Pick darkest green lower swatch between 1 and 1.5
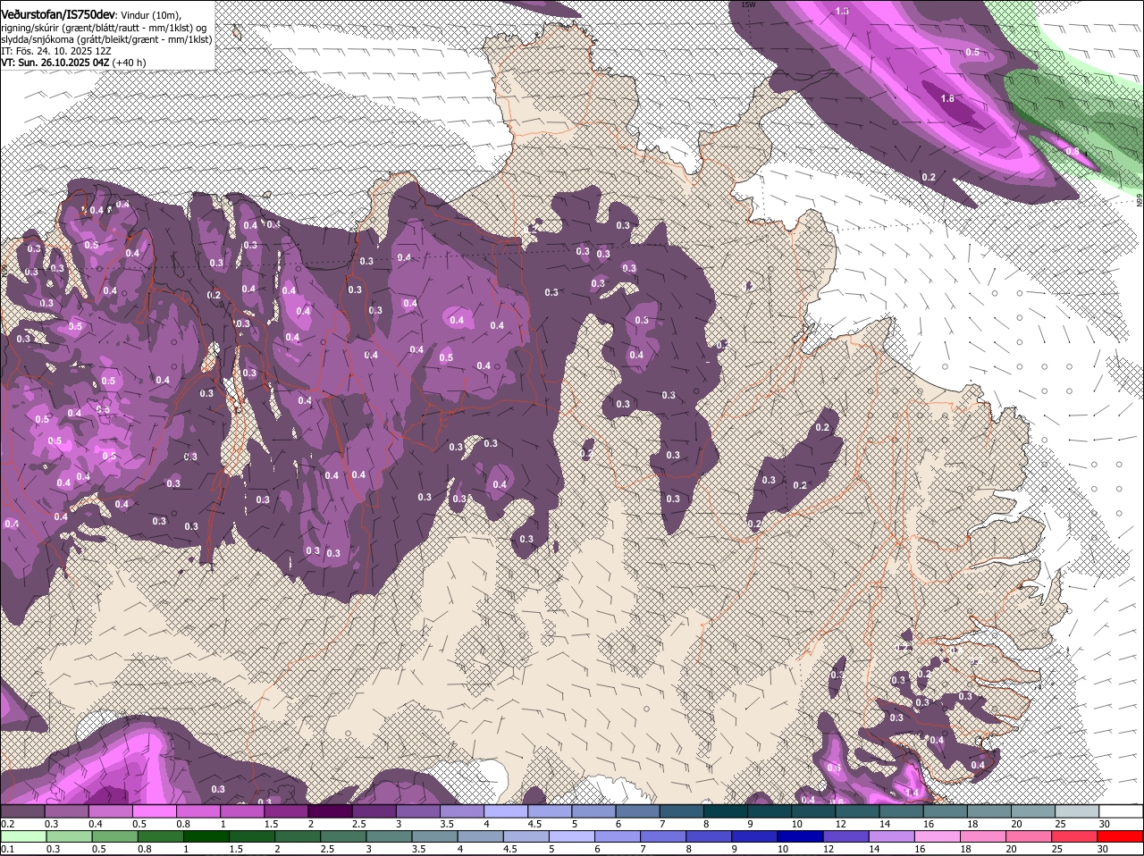Screen dimensions: 1144x856 pyautogui.click(x=206, y=836)
